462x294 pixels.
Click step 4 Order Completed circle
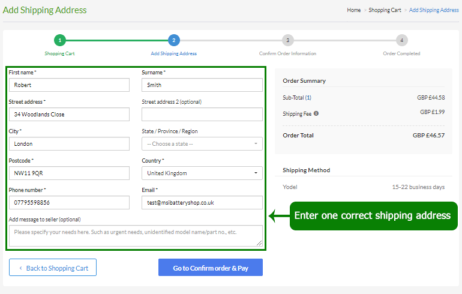point(401,40)
